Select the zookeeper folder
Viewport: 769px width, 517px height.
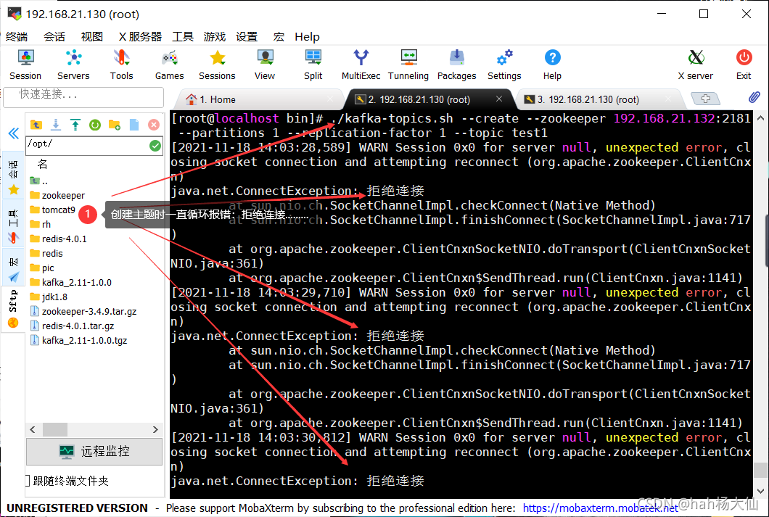[57, 196]
